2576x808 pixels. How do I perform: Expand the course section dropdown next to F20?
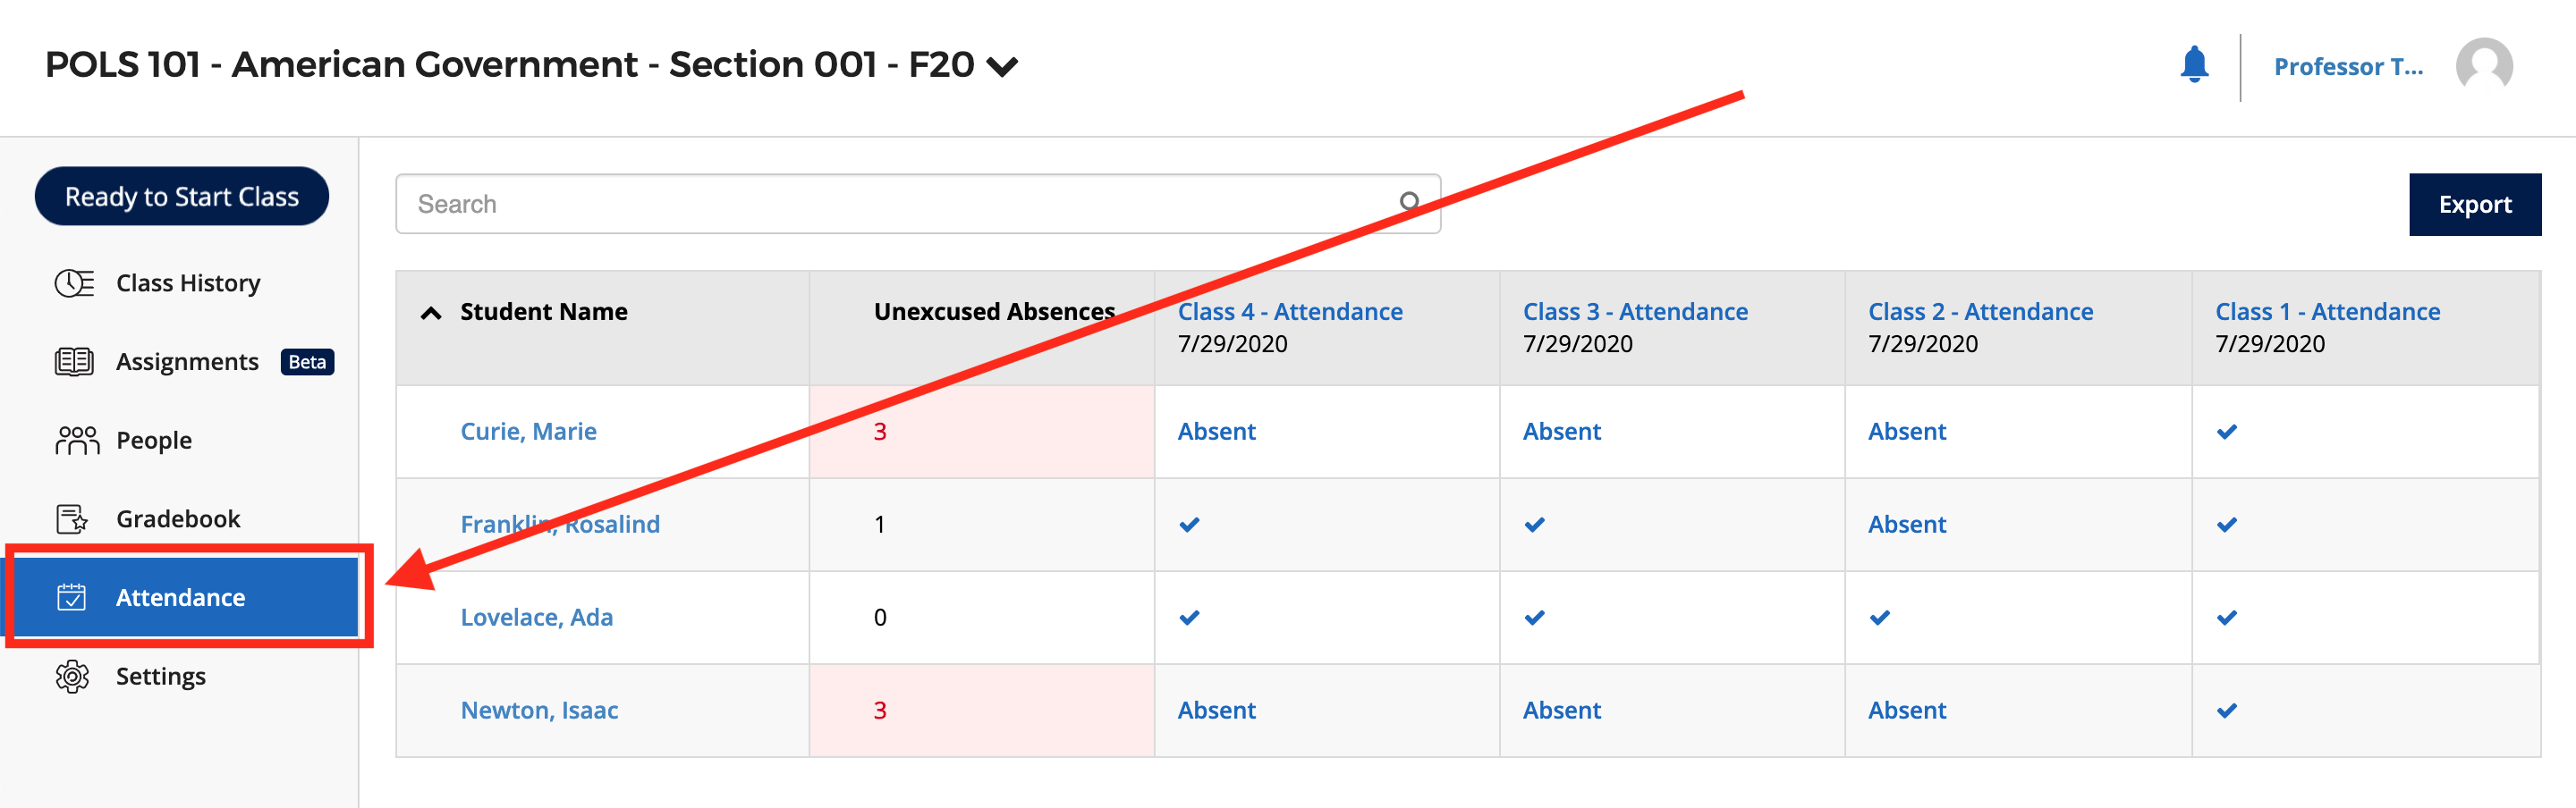1003,66
